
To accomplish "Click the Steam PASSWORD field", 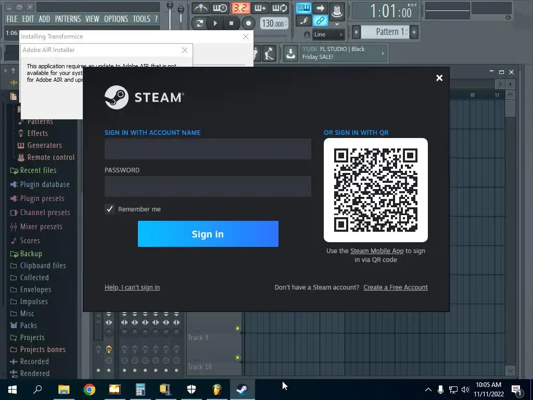I will click(208, 186).
